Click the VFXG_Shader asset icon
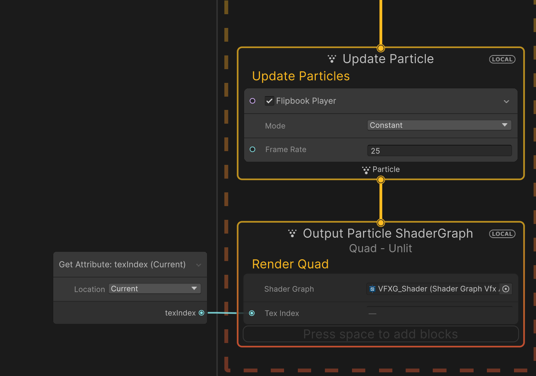This screenshot has width=536, height=376. (x=373, y=289)
